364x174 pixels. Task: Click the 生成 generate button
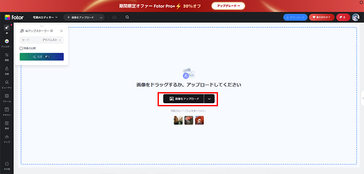(x=42, y=57)
